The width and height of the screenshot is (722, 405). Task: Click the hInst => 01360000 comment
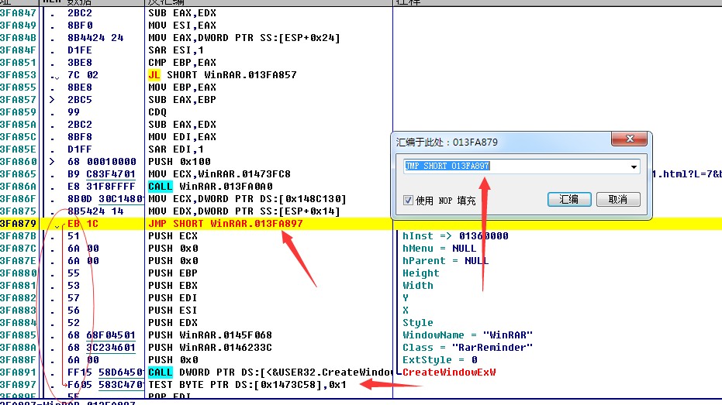(455, 236)
